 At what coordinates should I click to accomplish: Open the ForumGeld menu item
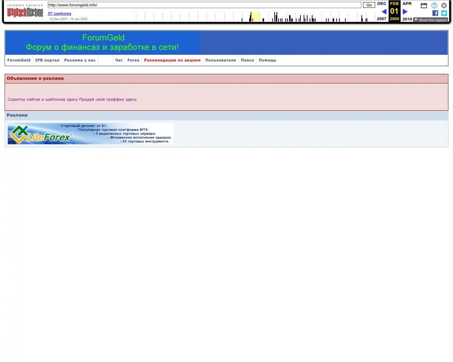[19, 60]
